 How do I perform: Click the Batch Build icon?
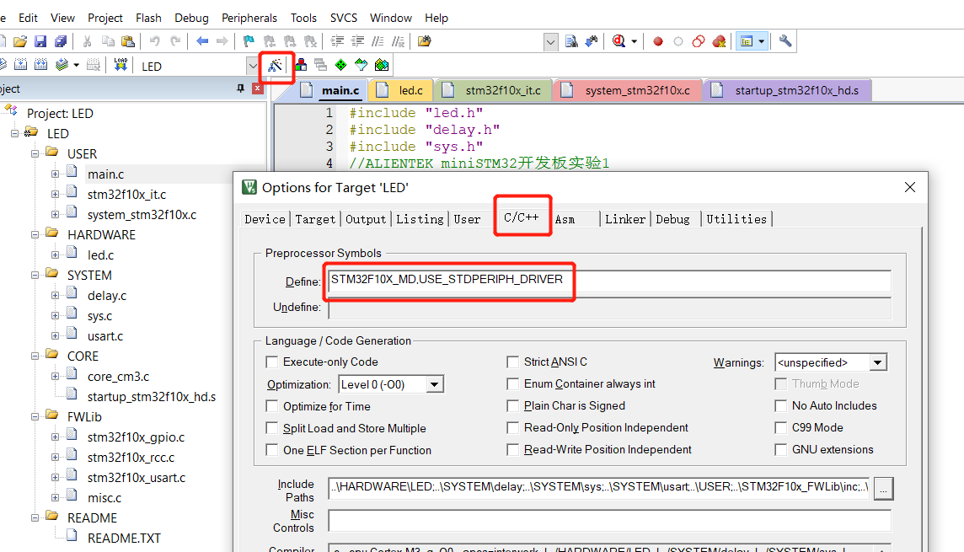tap(61, 65)
